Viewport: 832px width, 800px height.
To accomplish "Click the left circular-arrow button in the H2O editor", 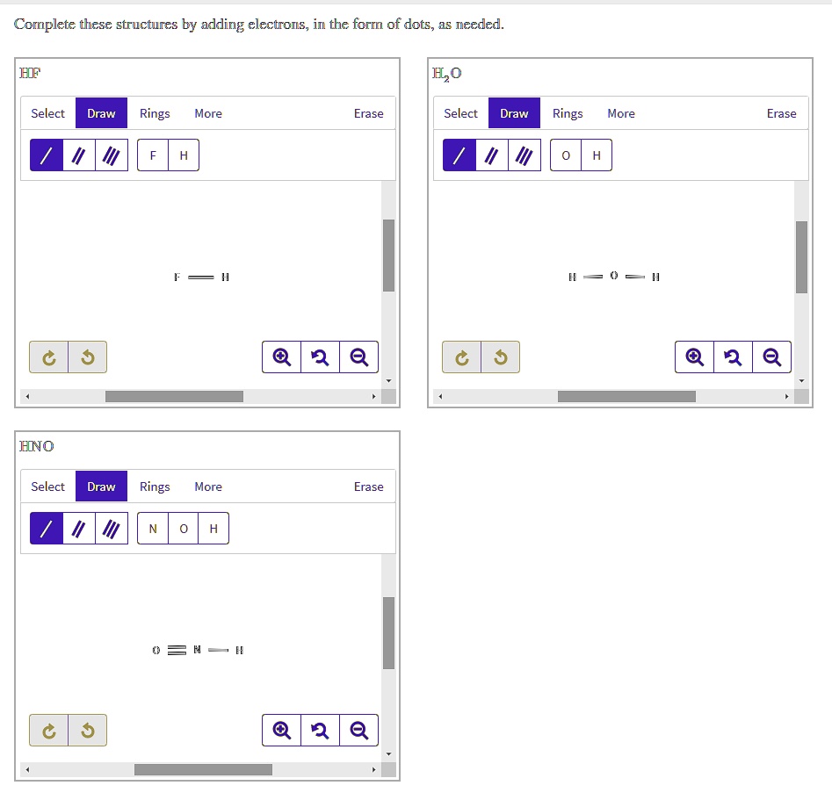I will pyautogui.click(x=461, y=357).
